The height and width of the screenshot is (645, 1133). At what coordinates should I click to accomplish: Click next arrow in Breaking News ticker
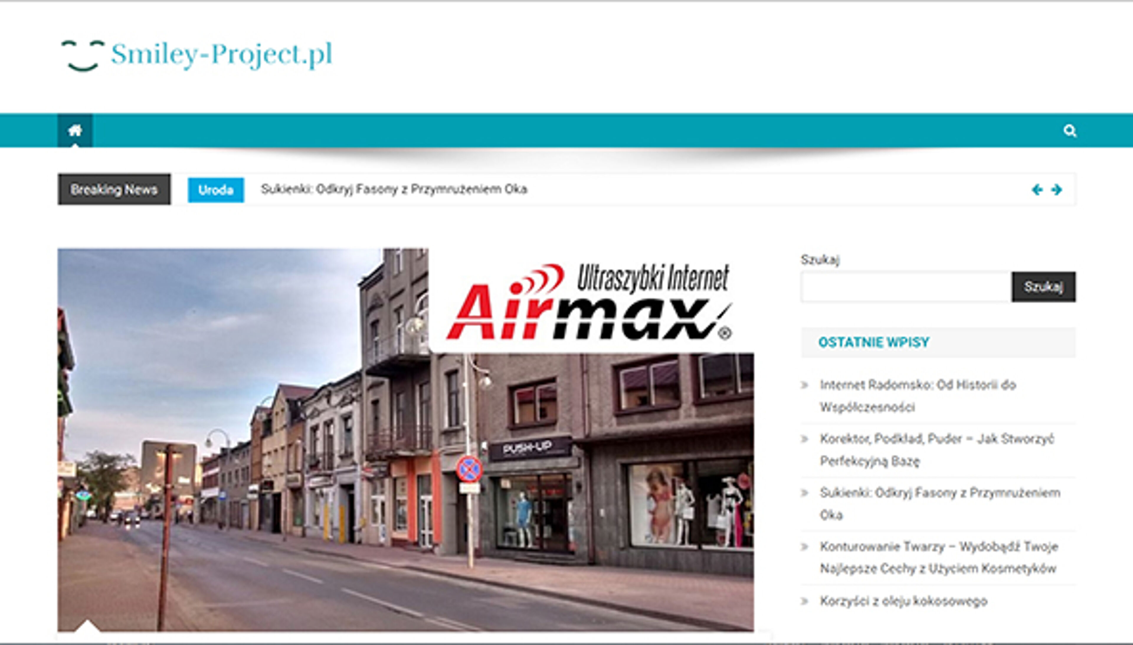1057,190
